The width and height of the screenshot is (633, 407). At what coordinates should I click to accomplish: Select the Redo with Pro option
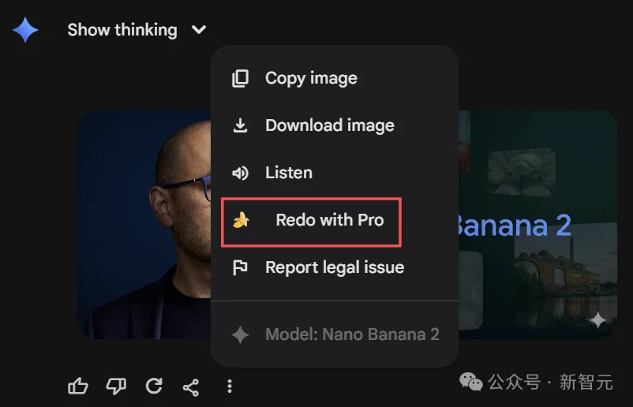329,220
